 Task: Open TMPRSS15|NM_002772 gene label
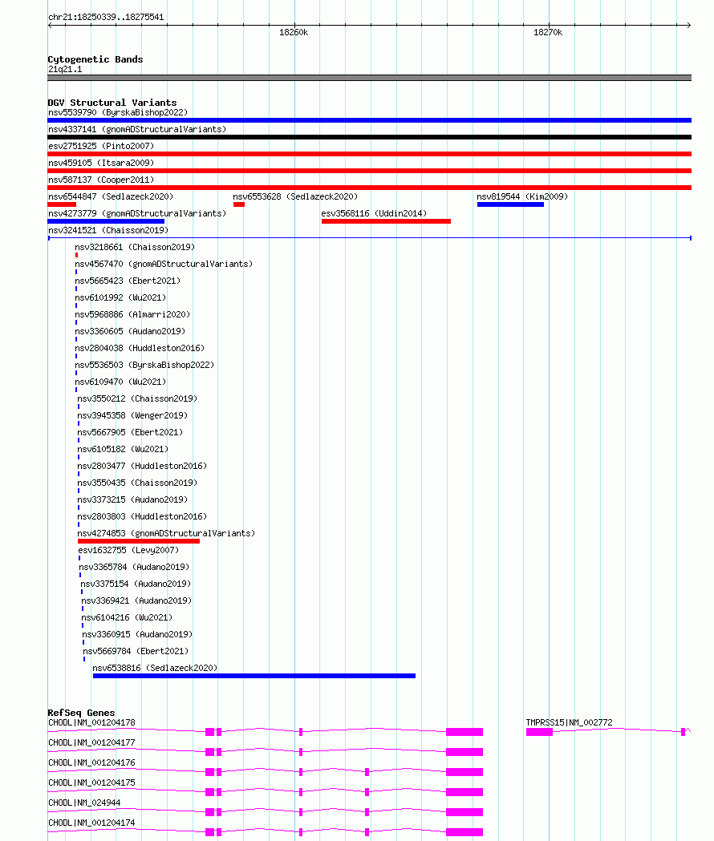(569, 723)
